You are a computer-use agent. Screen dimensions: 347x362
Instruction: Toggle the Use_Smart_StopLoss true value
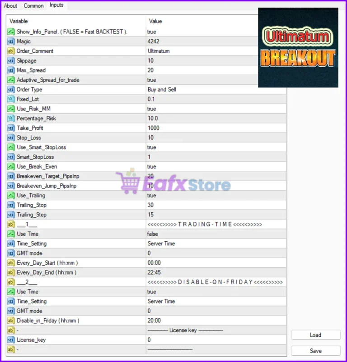[x=151, y=147]
